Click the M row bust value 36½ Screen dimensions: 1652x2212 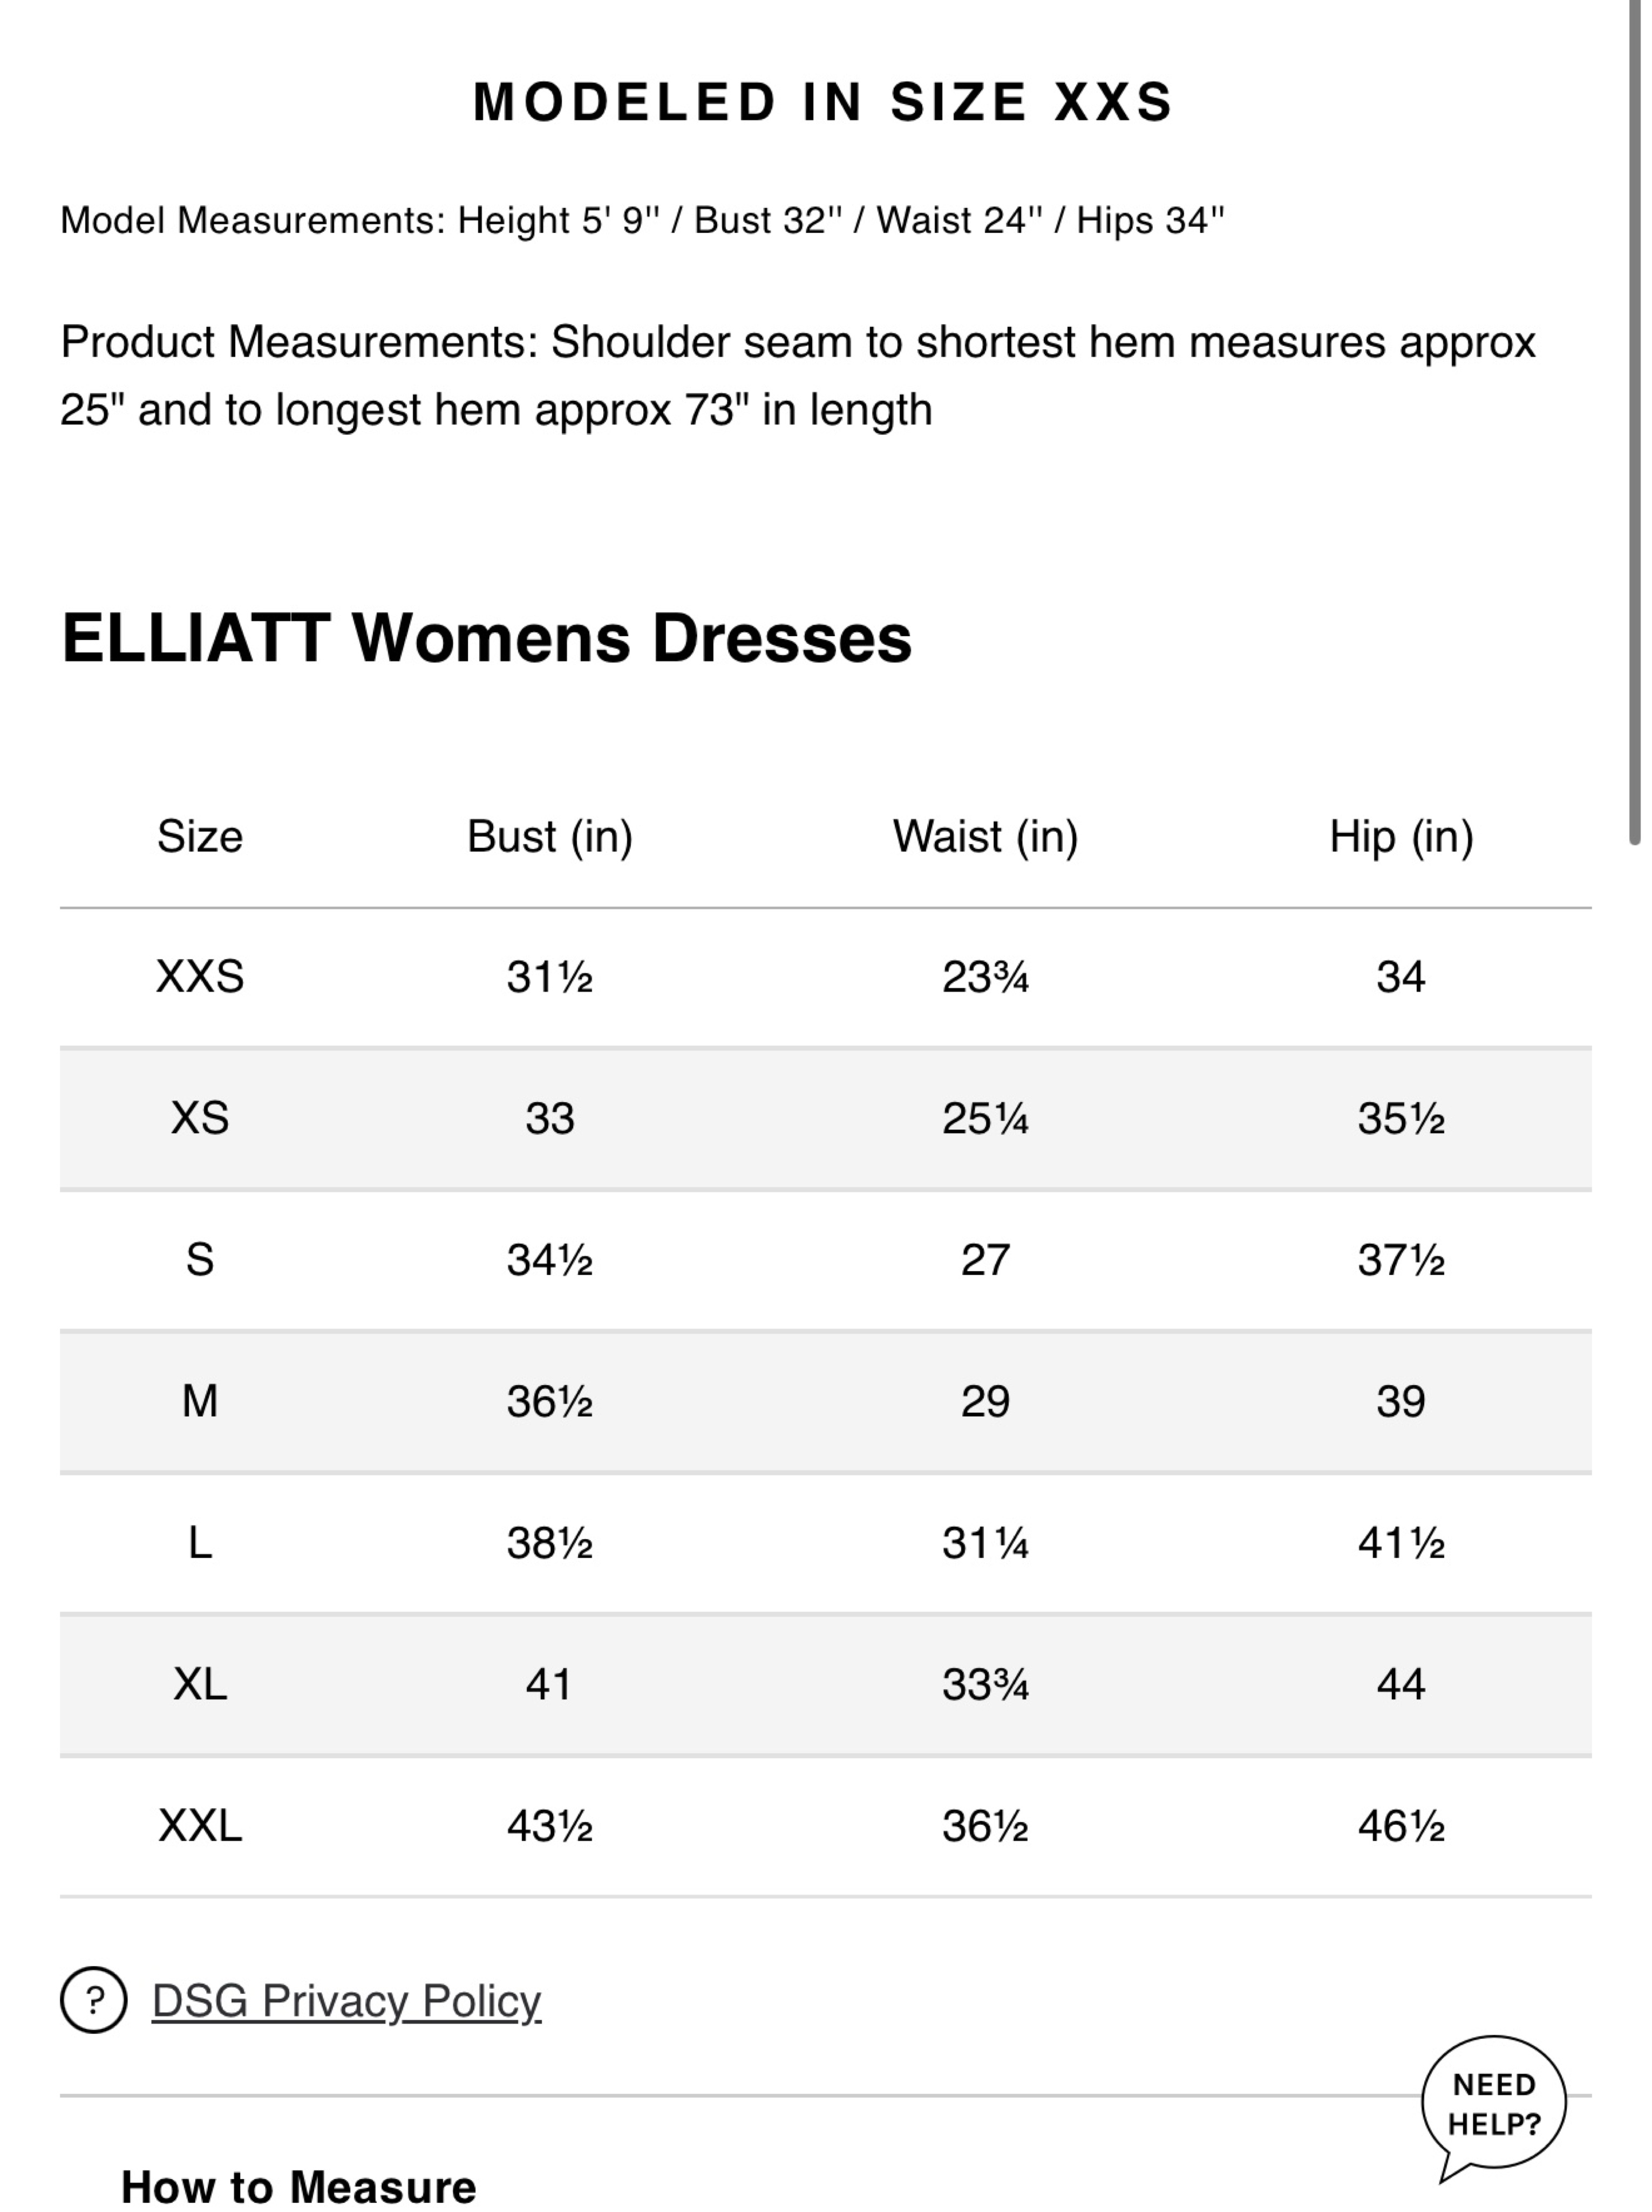[549, 1401]
